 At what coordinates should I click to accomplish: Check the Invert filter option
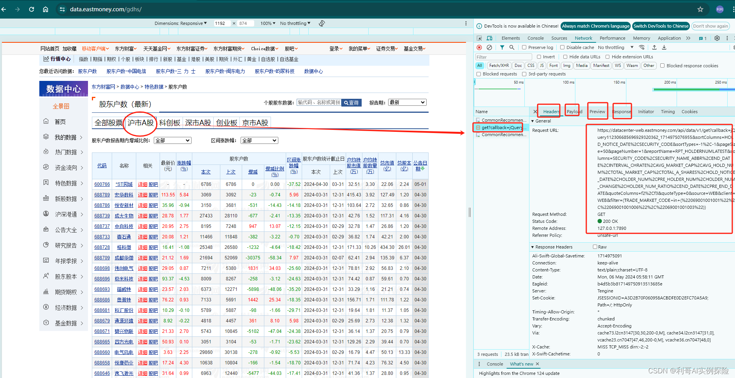(x=539, y=57)
